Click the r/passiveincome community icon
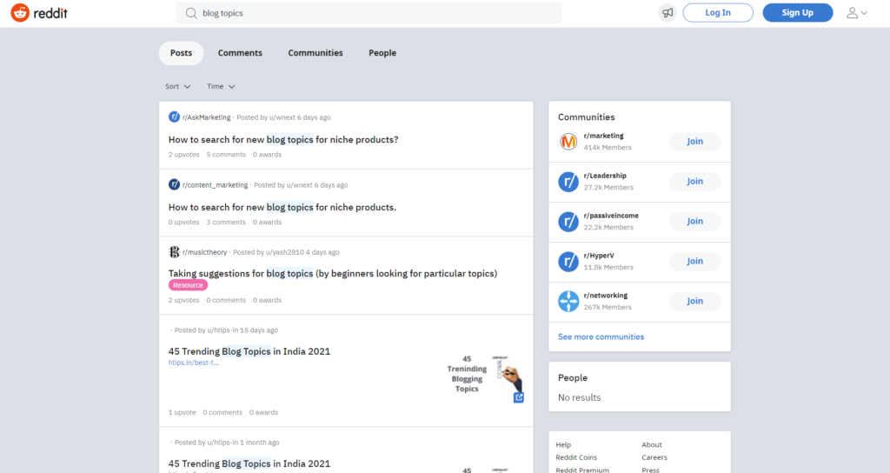Image resolution: width=890 pixels, height=473 pixels. 568,222
